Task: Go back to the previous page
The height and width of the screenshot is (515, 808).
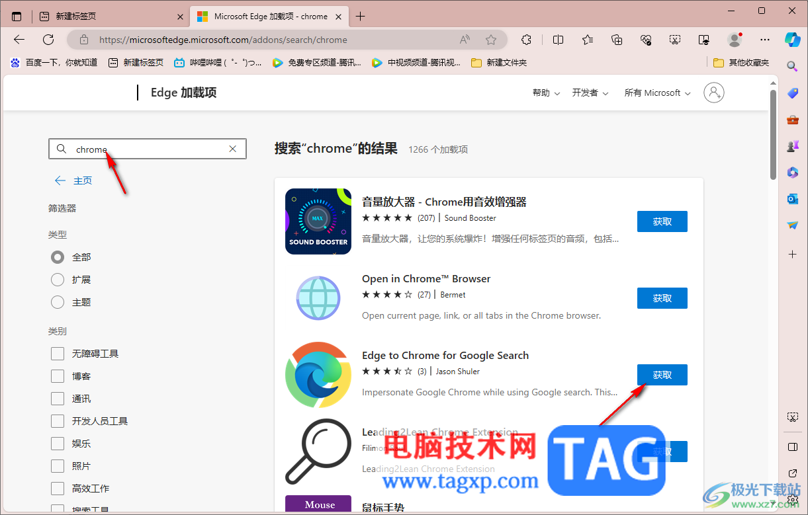Action: (x=19, y=40)
